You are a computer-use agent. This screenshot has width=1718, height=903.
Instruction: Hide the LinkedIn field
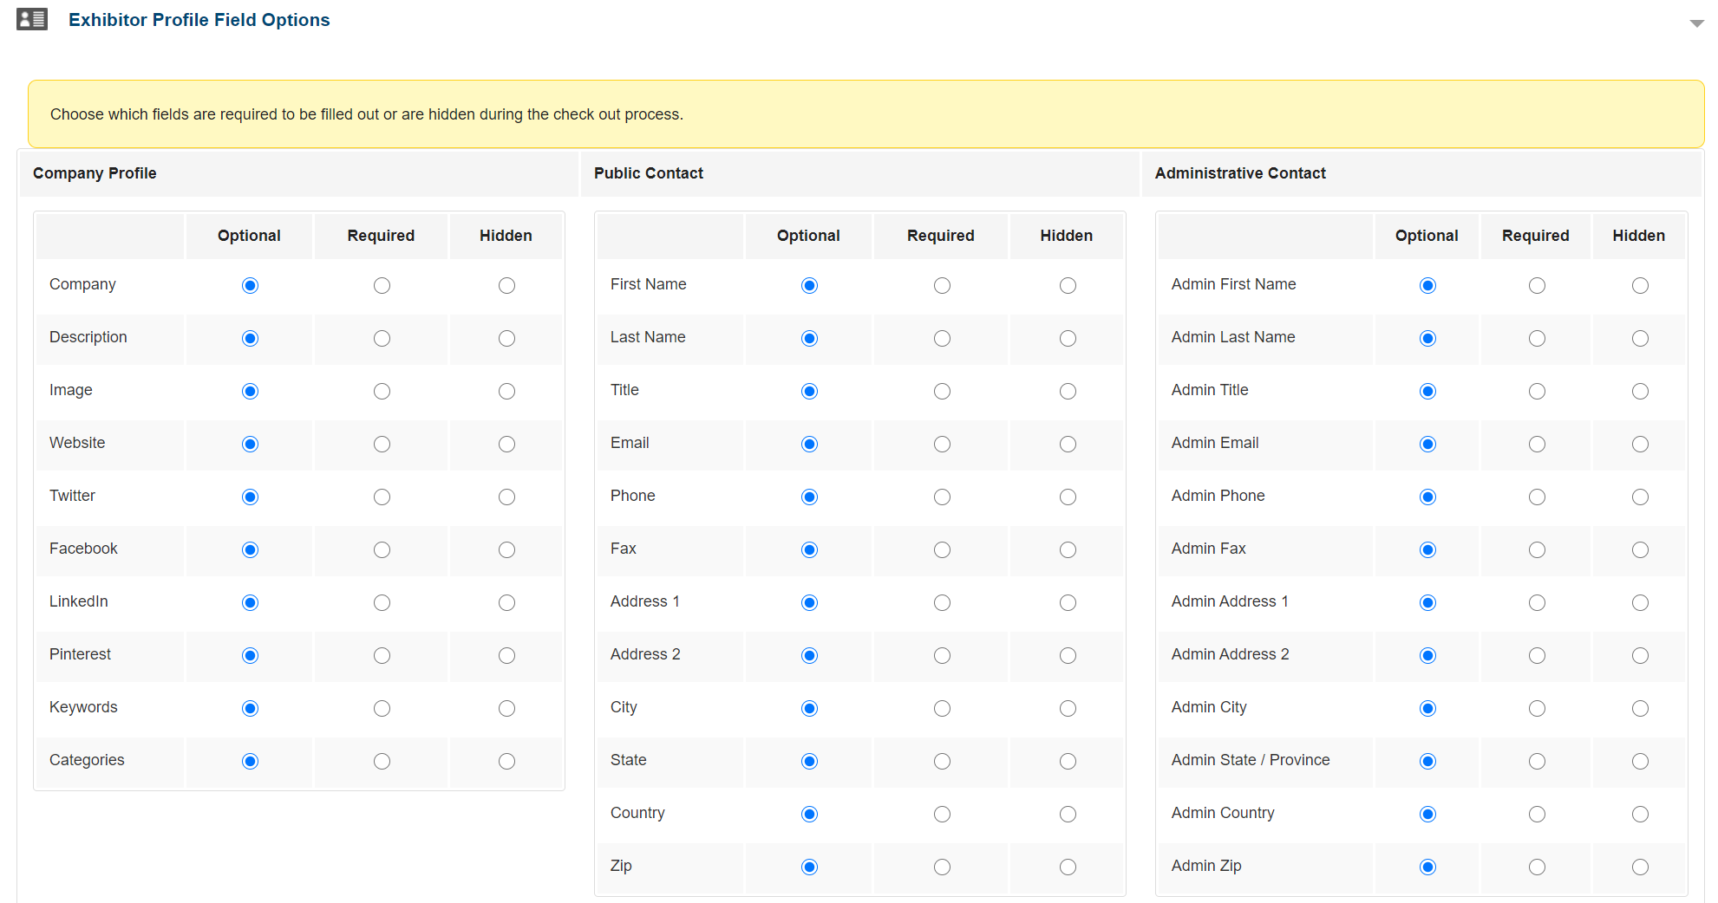click(506, 603)
